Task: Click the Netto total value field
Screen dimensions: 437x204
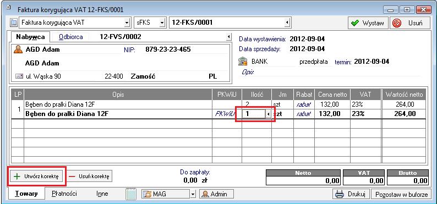Action: [x=303, y=180]
